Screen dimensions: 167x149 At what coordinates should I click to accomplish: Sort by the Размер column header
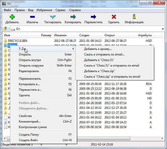coord(40,35)
